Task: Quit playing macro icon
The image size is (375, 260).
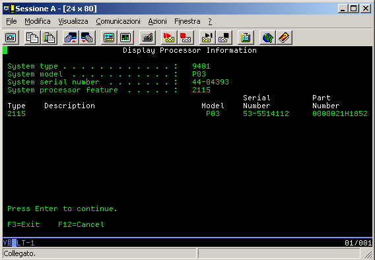Action: (224, 38)
